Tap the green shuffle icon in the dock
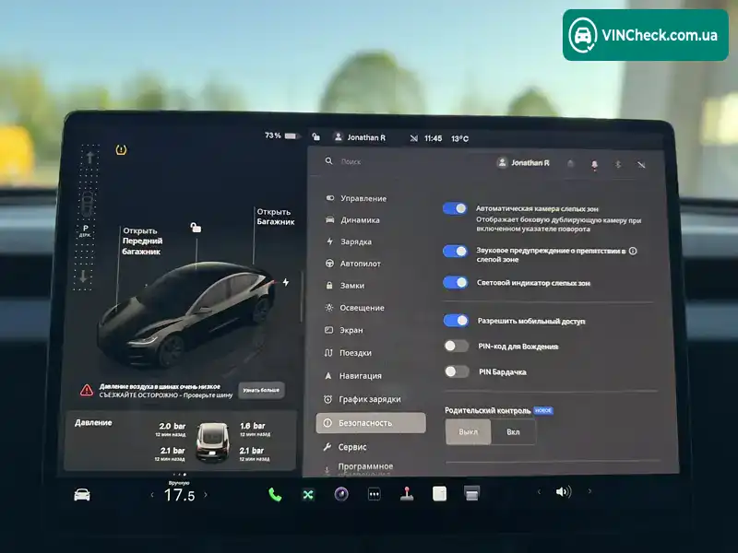This screenshot has height=553, width=738. click(308, 494)
